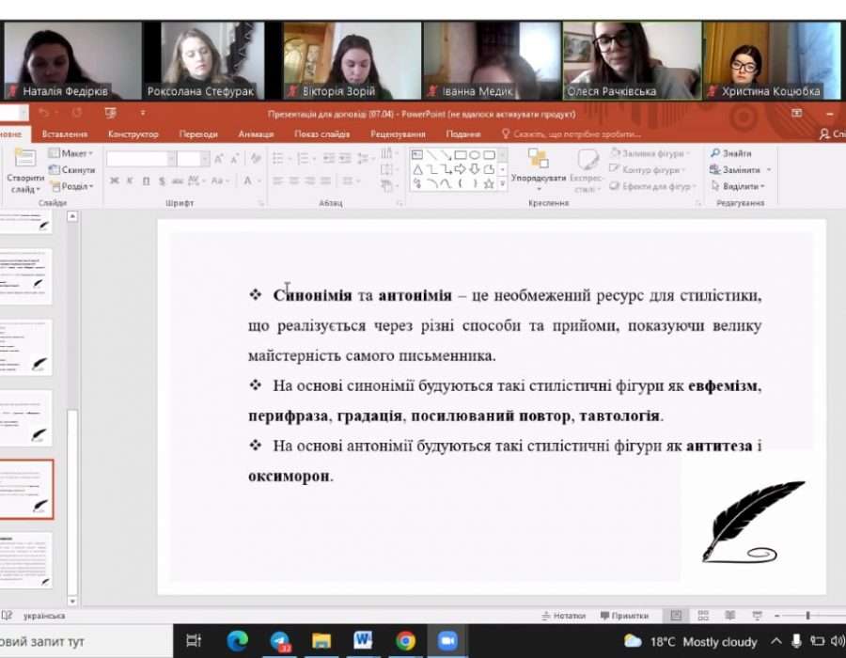Select the last slide thumbnail in the panel
This screenshot has height=658, width=846.
(27, 560)
